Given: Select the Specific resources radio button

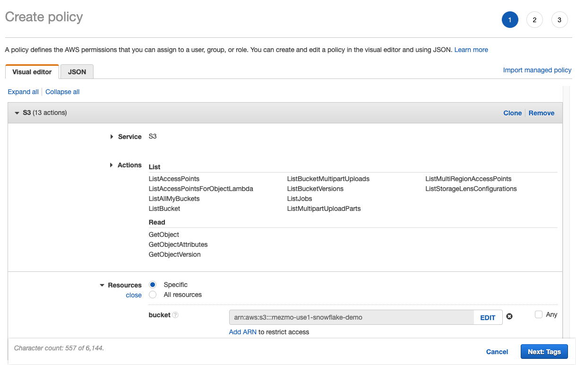Looking at the screenshot, I should pyautogui.click(x=153, y=285).
